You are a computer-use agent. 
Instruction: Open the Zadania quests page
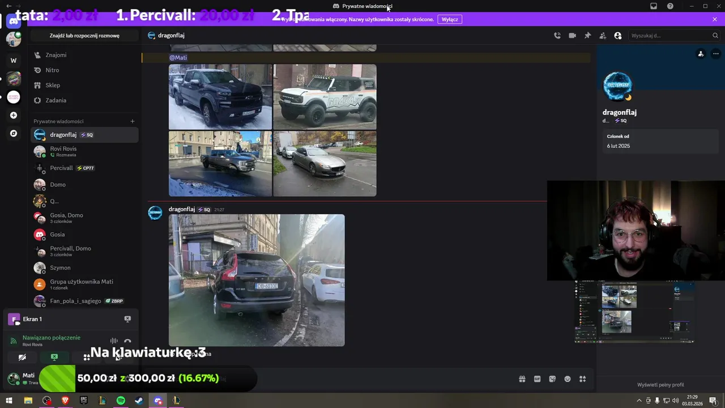pyautogui.click(x=84, y=100)
